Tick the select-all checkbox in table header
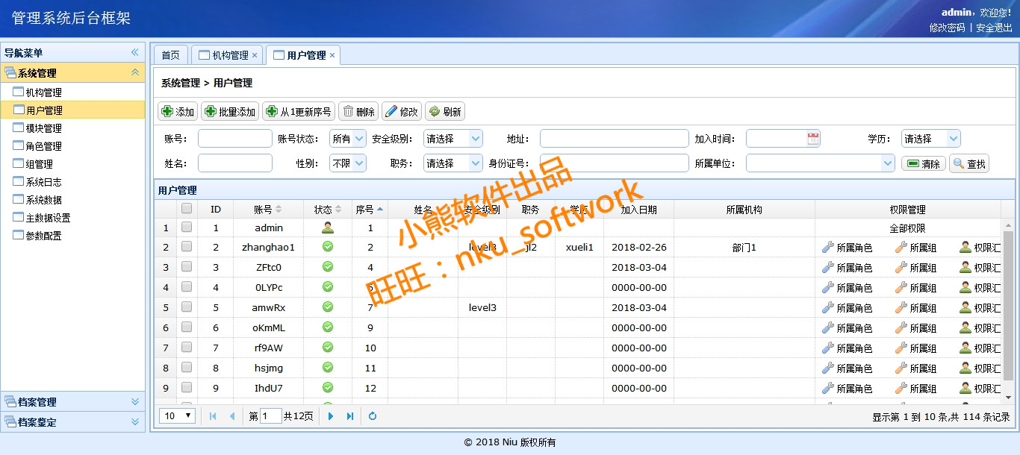This screenshot has width=1020, height=455. [x=187, y=210]
